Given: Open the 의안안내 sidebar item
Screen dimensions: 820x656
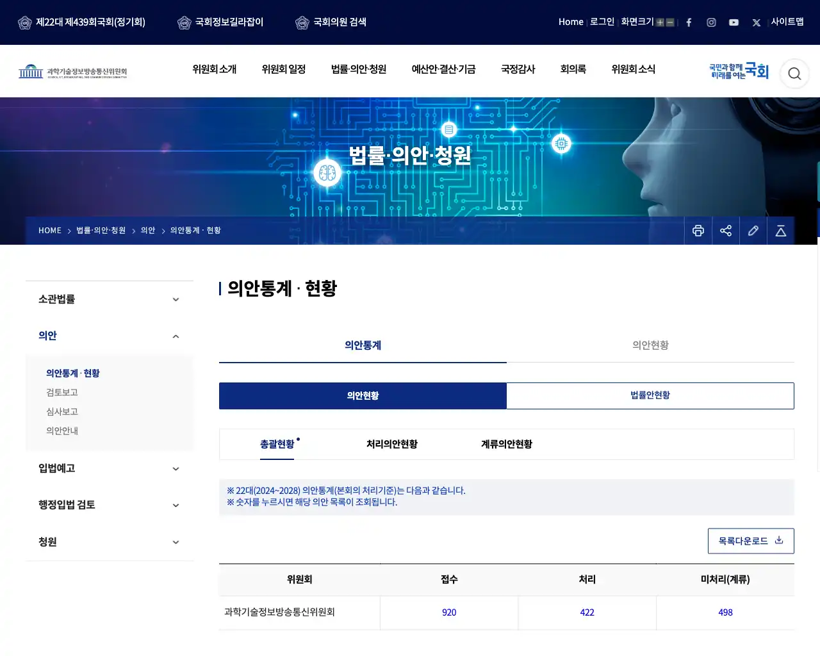Looking at the screenshot, I should coord(62,430).
